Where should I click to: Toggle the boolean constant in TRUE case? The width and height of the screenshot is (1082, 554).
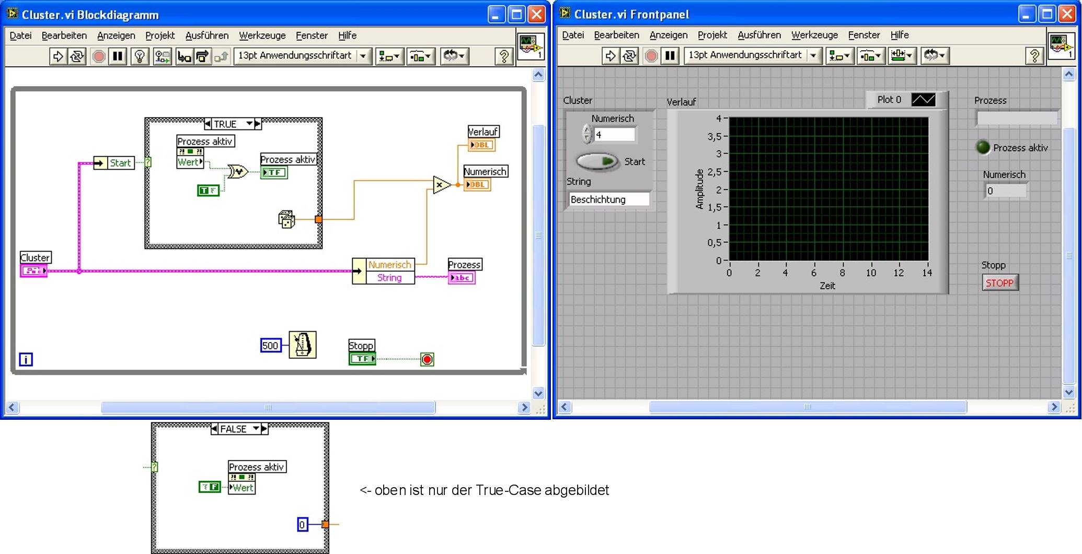click(208, 191)
